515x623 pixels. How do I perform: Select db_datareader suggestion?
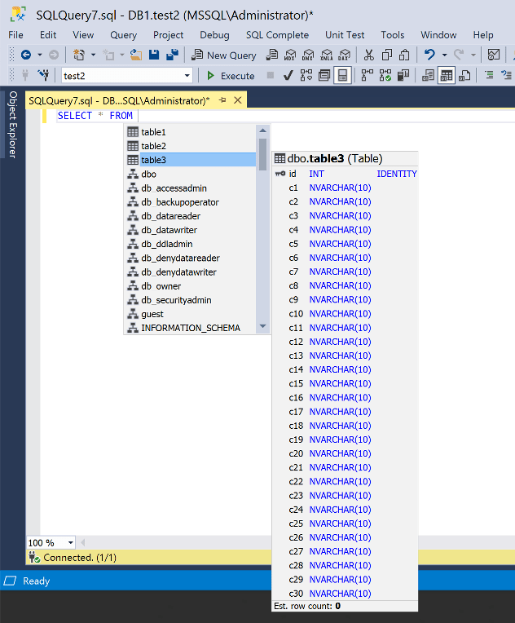(x=191, y=216)
